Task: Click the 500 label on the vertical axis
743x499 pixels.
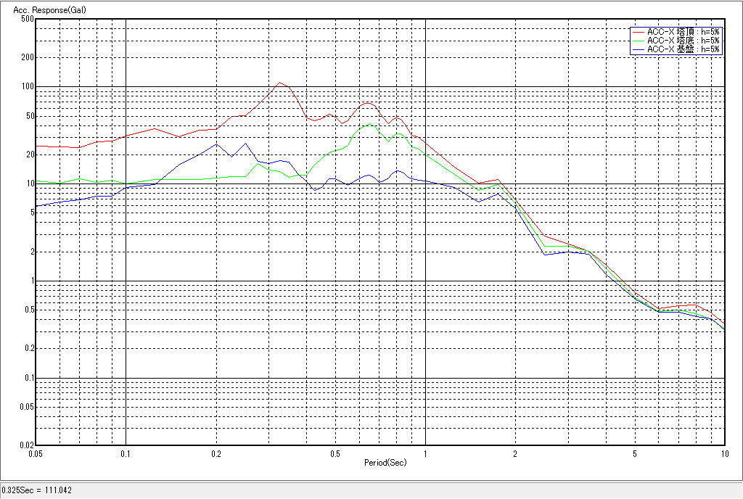Action: click(x=28, y=19)
